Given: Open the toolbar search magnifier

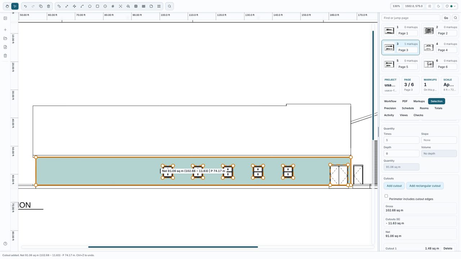Looking at the screenshot, I should coord(169,6).
